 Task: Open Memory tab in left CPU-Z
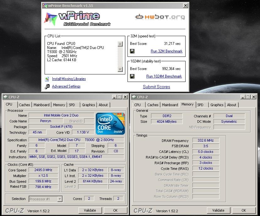point(59,105)
